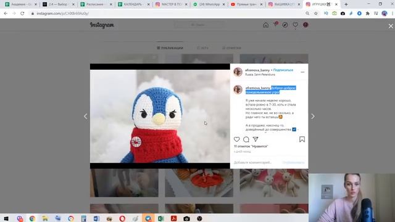Image resolution: width=395 pixels, height=222 pixels.
Task: Click the Instagram home icon
Action: 265,25
